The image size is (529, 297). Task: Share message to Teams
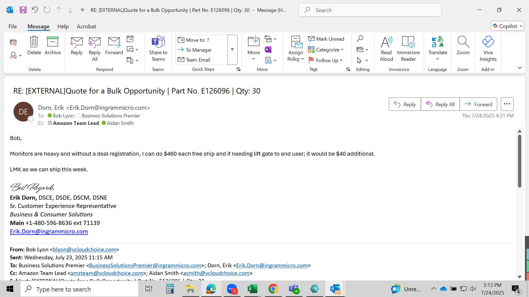click(158, 49)
